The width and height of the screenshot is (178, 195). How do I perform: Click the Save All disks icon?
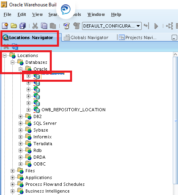23,26
